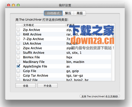This screenshot has height=107, width=132.
Task: Select the Gzip File row text
Action: (30, 71)
